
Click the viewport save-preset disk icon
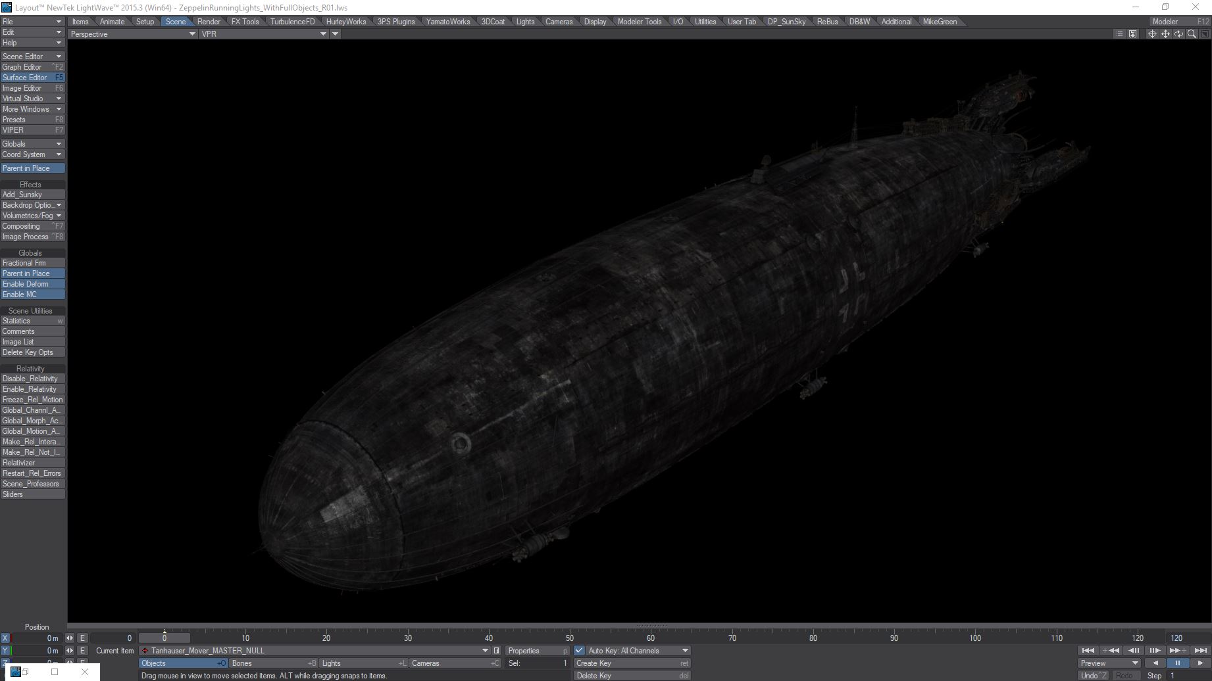tap(1132, 34)
